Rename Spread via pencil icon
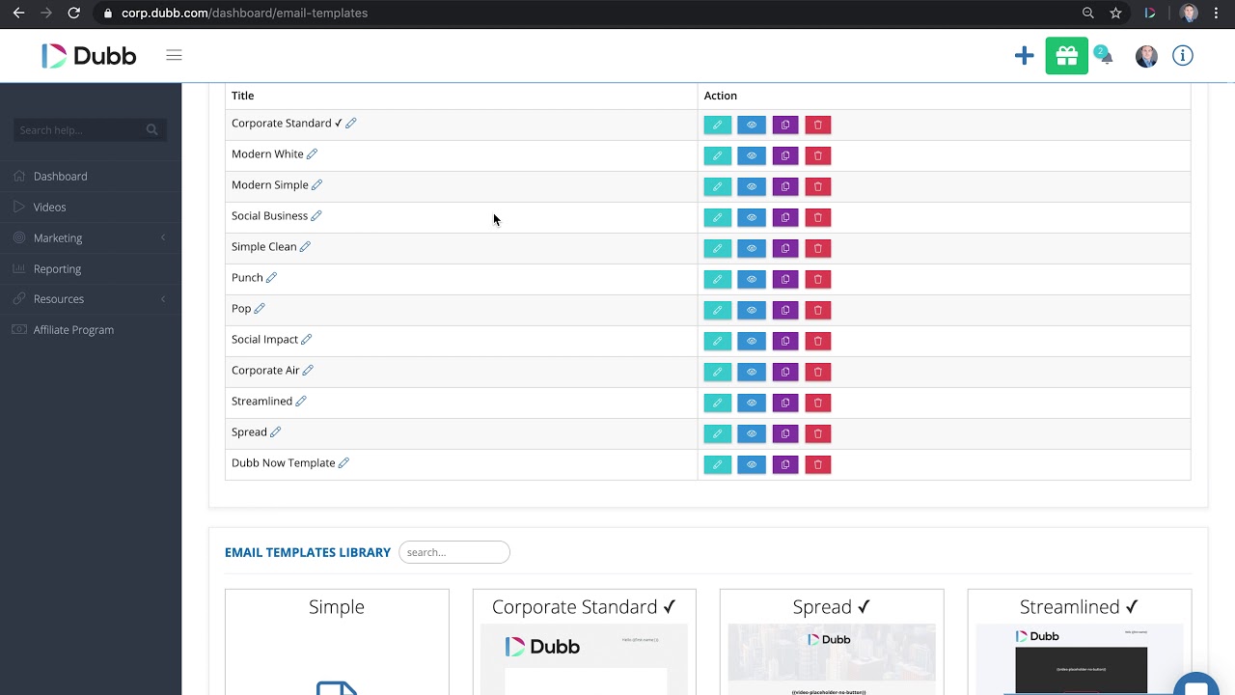Screen dimensions: 1235x695 coord(275,432)
